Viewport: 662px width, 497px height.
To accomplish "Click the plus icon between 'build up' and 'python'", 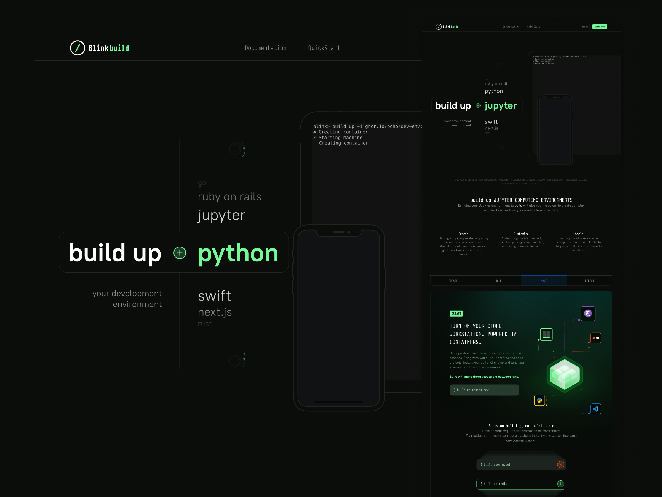I will pos(180,253).
